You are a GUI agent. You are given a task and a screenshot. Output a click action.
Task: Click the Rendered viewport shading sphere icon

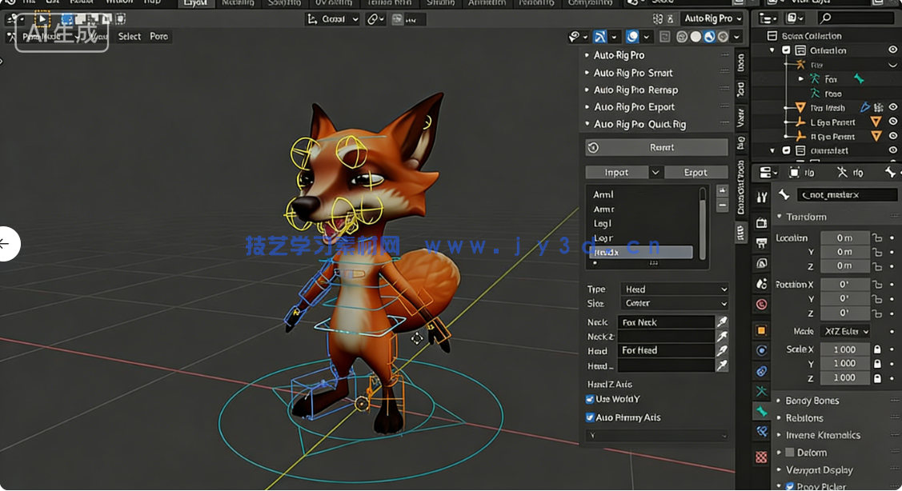click(724, 36)
